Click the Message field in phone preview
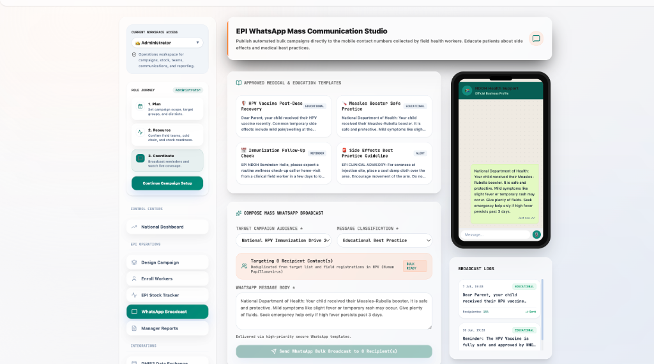The width and height of the screenshot is (654, 364). point(495,234)
